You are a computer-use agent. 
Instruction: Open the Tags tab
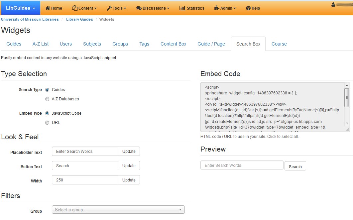pyautogui.click(x=144, y=44)
